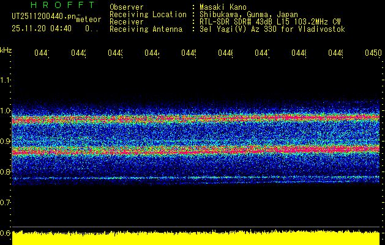Click the red signal band near 1.0 kHz
This screenshot has width=385, height=245.
(196, 118)
